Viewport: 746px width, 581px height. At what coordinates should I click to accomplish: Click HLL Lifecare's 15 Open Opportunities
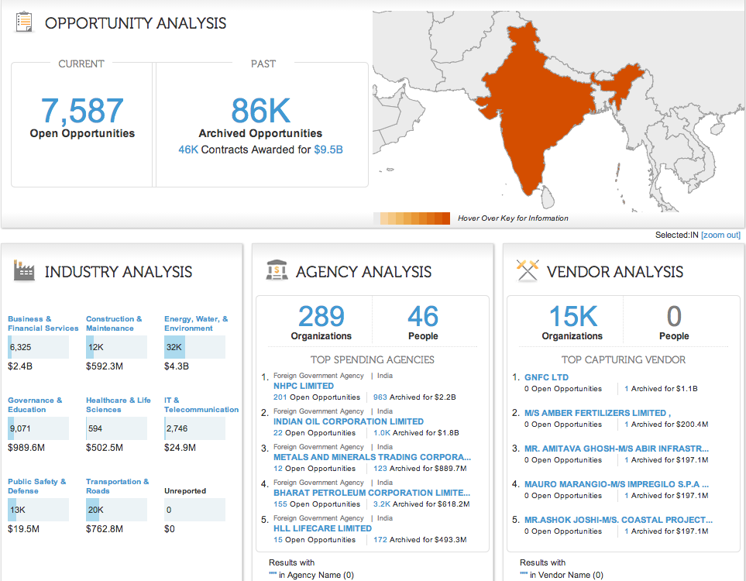coord(278,540)
